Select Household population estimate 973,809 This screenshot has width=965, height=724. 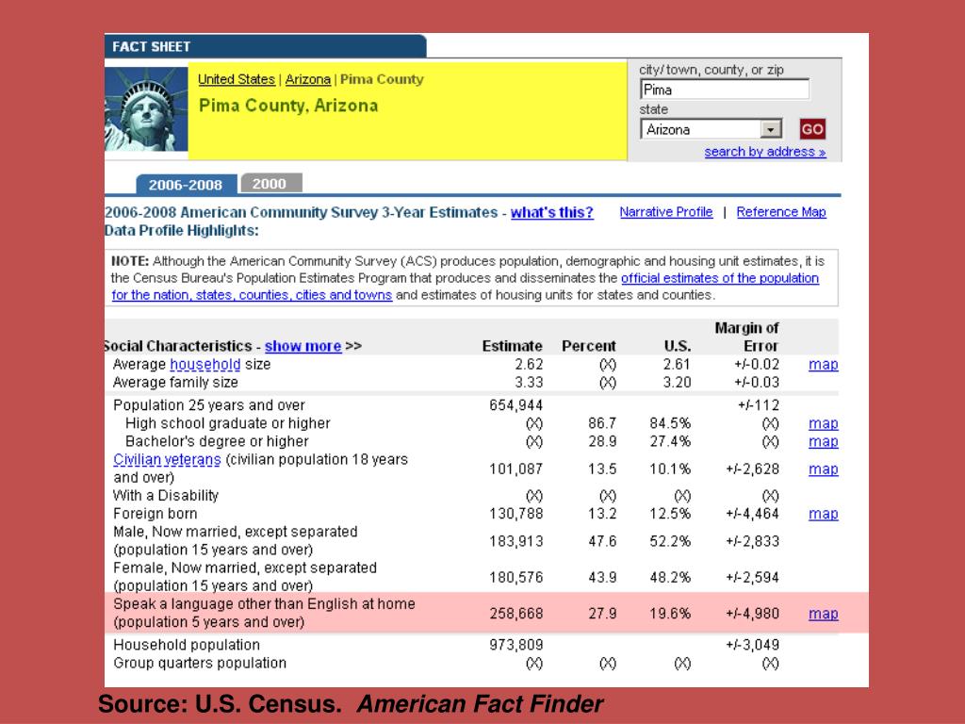click(515, 645)
